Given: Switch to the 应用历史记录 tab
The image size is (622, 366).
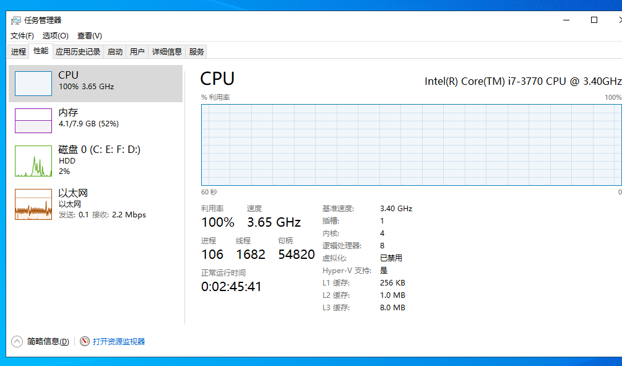Looking at the screenshot, I should click(x=78, y=52).
